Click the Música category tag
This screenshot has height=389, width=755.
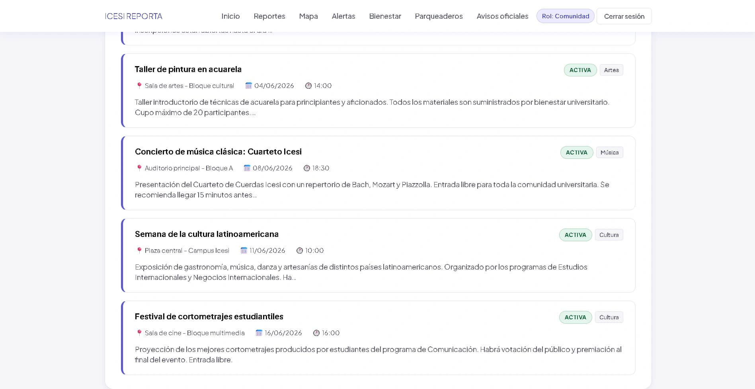tap(610, 152)
